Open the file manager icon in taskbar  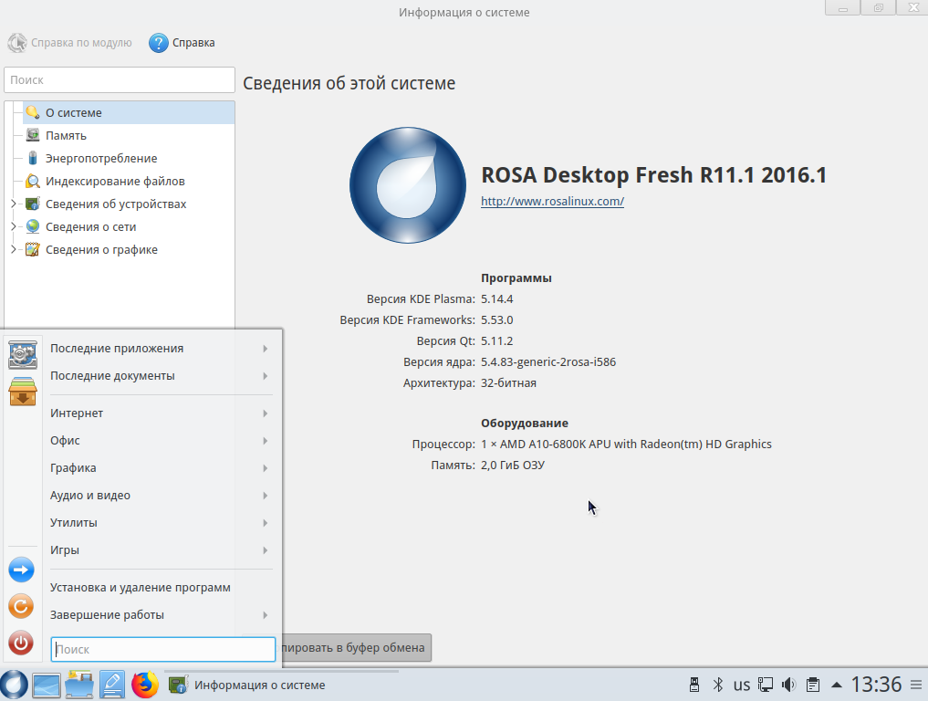tap(79, 685)
